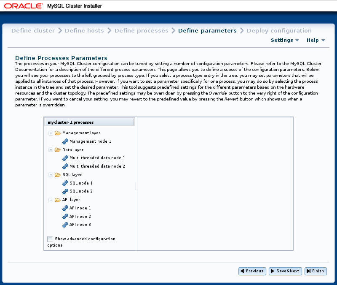This screenshot has height=285, width=337.
Task: Select Multi threaded data node 2 label
Action: coord(97,166)
